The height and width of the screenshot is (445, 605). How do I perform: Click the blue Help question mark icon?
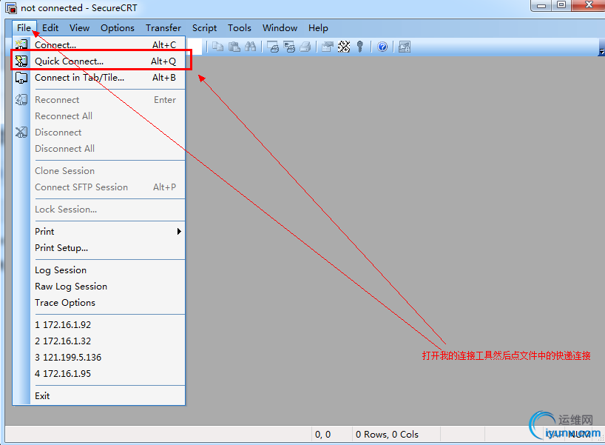(x=382, y=47)
